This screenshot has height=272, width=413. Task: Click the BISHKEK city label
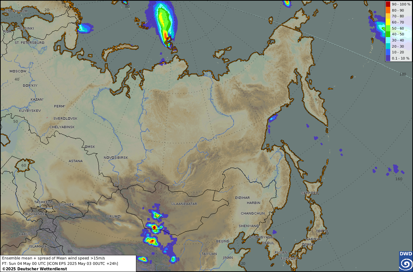pos(66,204)
